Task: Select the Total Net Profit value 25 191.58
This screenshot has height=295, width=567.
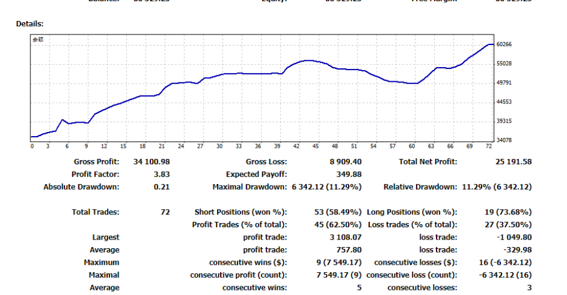Action: point(513,162)
